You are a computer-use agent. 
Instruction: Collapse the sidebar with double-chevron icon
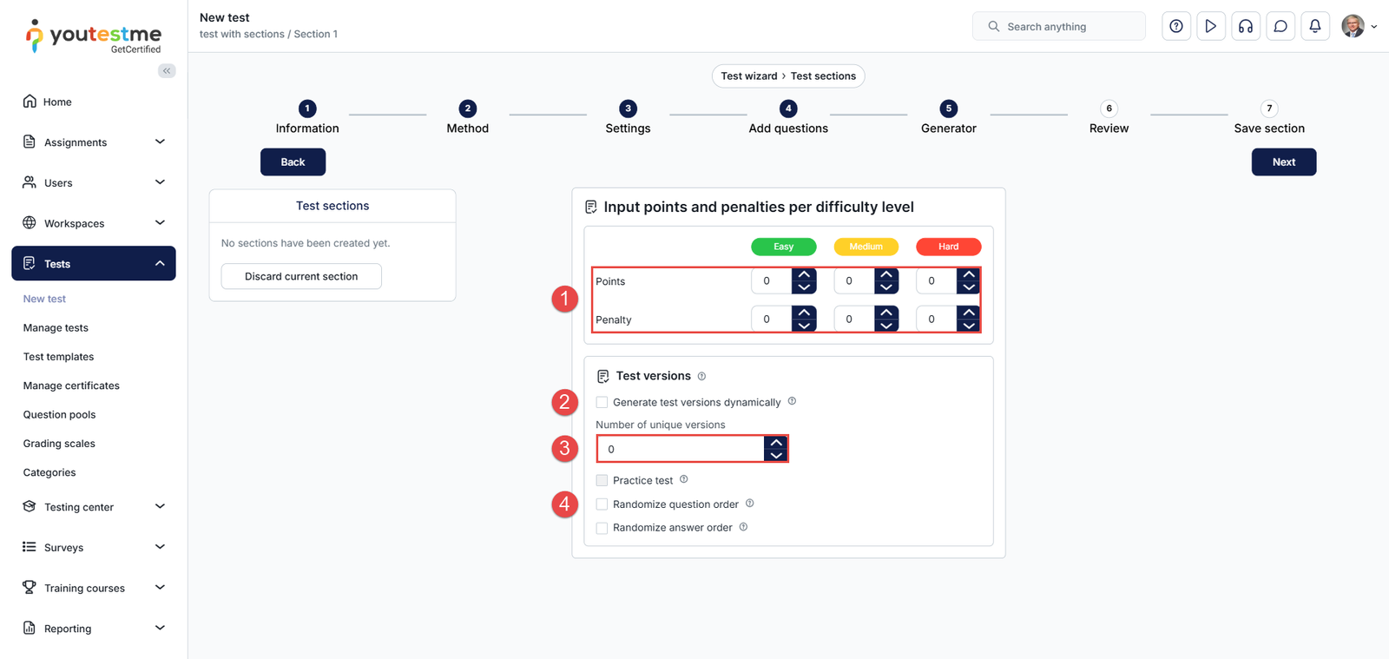pos(167,70)
